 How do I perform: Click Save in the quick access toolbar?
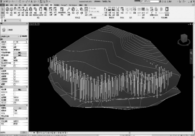tap(7, 1)
